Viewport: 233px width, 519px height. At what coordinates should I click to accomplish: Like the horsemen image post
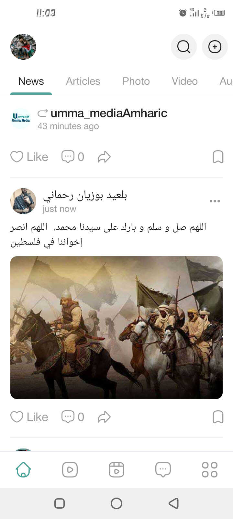29,417
